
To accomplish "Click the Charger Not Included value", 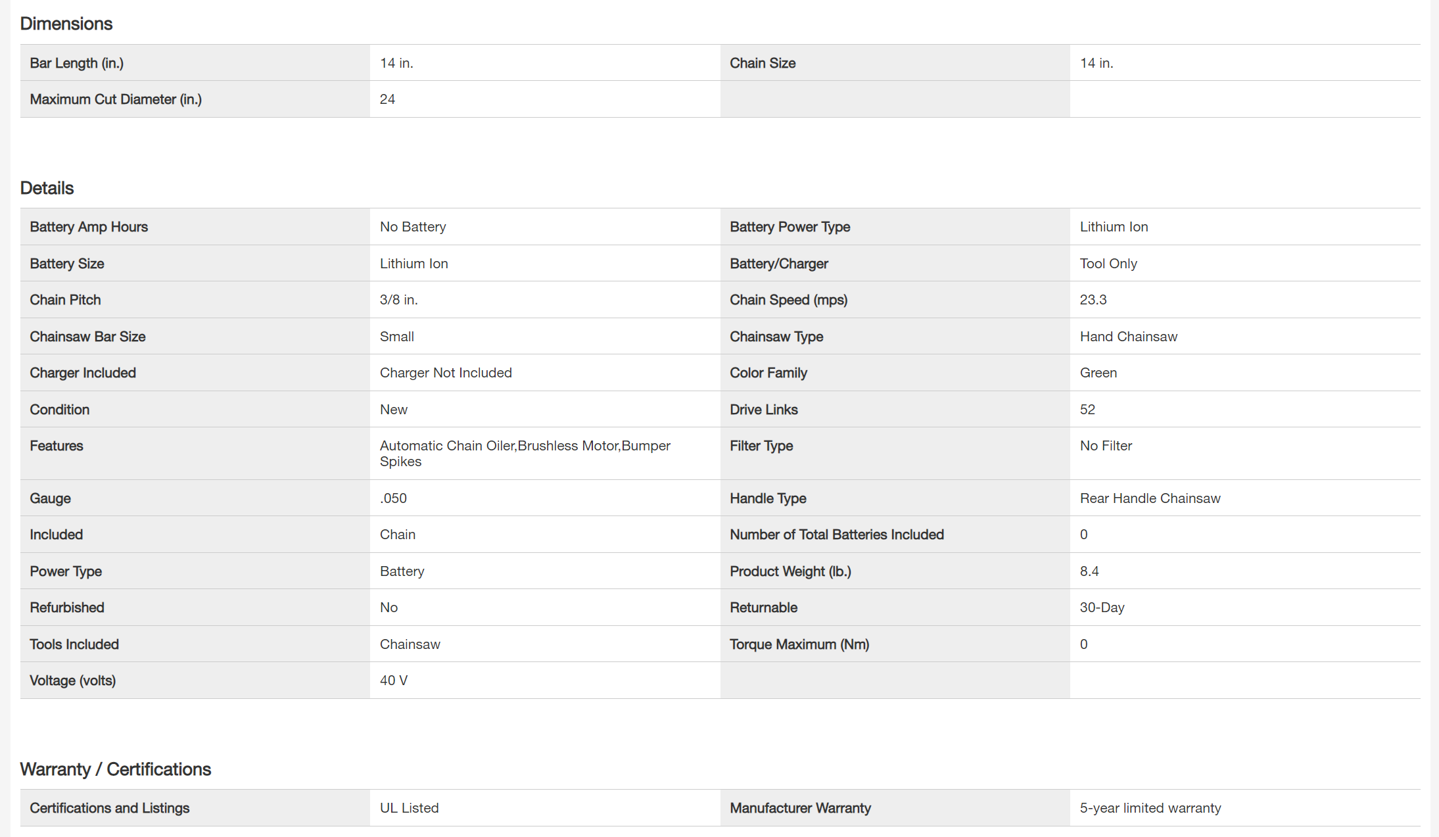I will click(446, 373).
